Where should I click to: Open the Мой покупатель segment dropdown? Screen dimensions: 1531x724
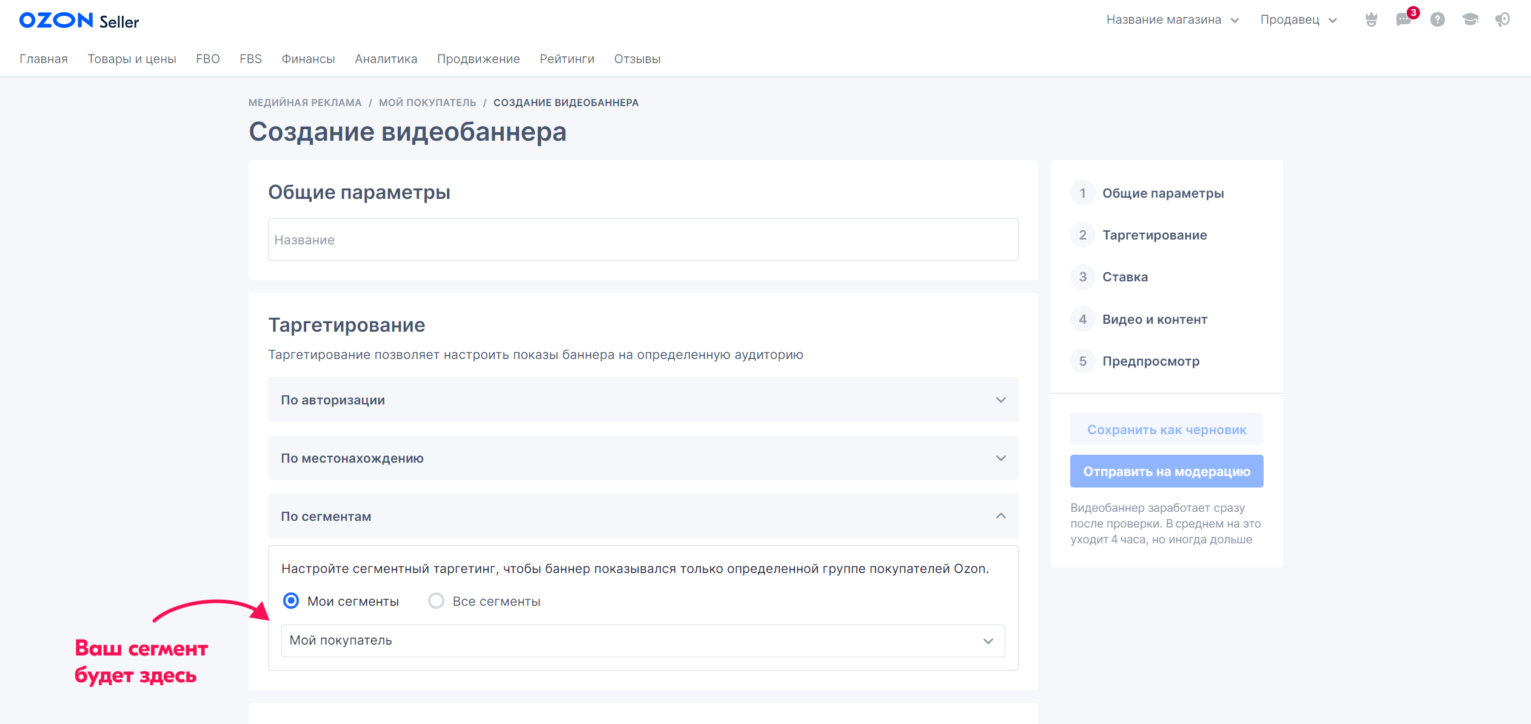[643, 641]
